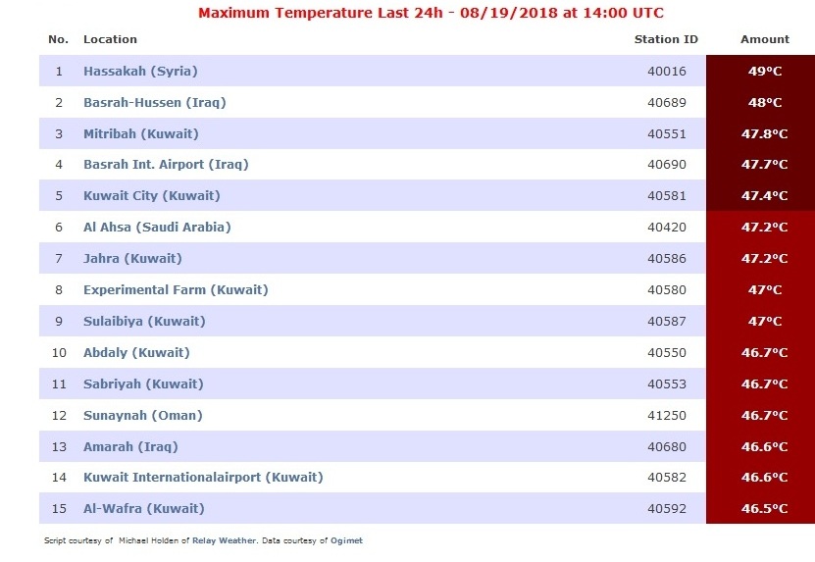Open the Basrah-Hussen (Iraq) location link
Screen dimensions: 815x562
[x=155, y=102]
